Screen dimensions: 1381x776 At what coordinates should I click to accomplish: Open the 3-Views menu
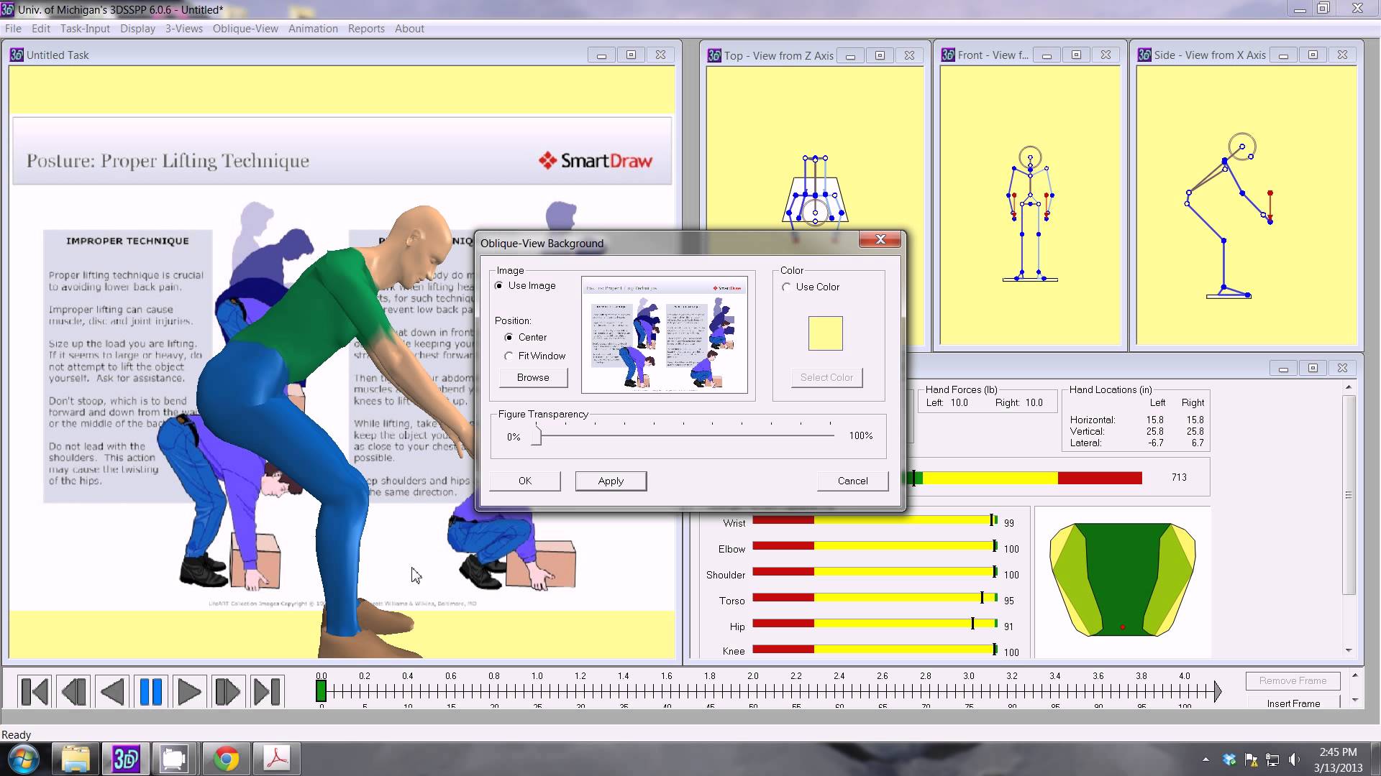tap(184, 29)
